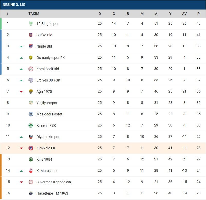206x200 pixels.
Task: Click the 12 Bingölspor club logo
Action: click(31, 24)
